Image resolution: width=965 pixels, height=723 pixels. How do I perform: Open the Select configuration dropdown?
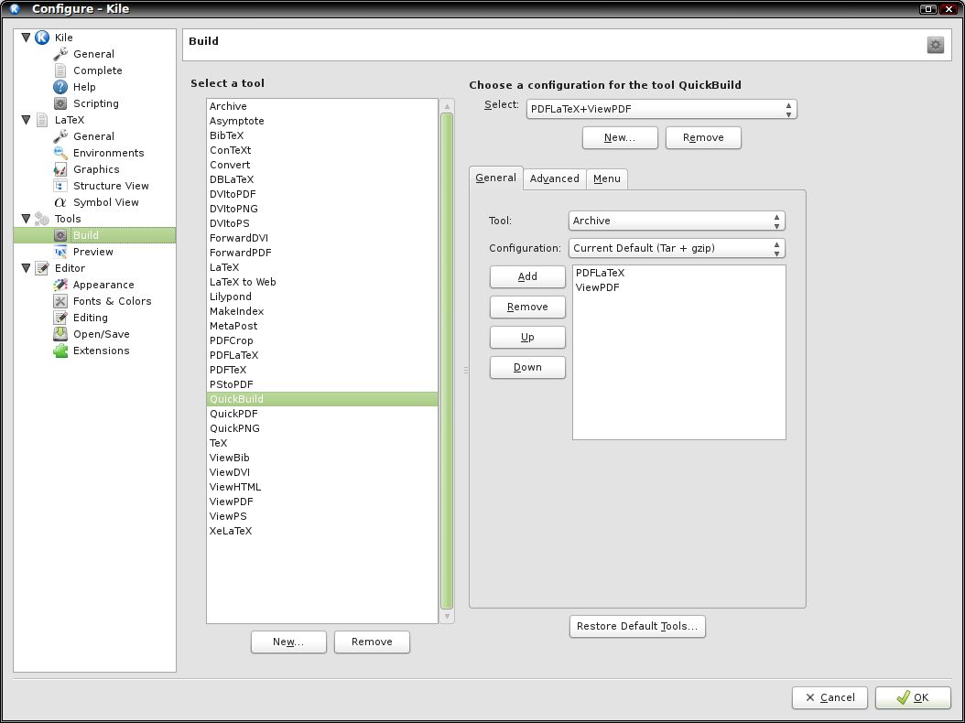(x=661, y=110)
